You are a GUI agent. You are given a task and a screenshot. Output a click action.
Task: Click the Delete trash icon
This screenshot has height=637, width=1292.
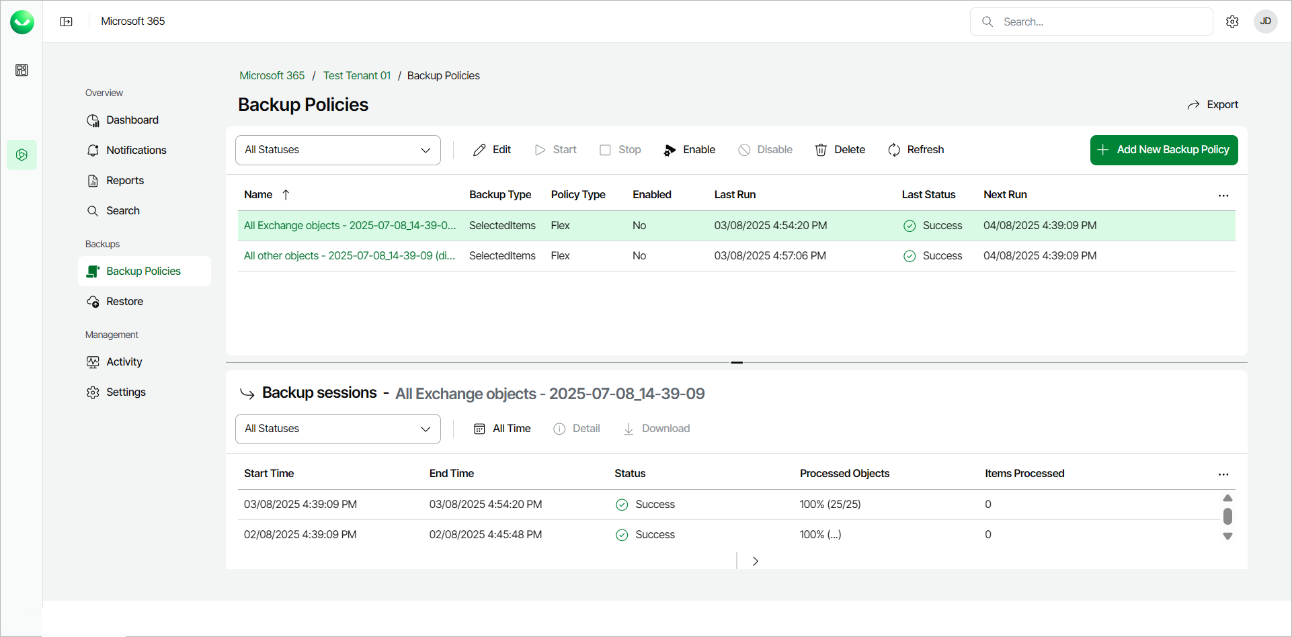point(821,150)
